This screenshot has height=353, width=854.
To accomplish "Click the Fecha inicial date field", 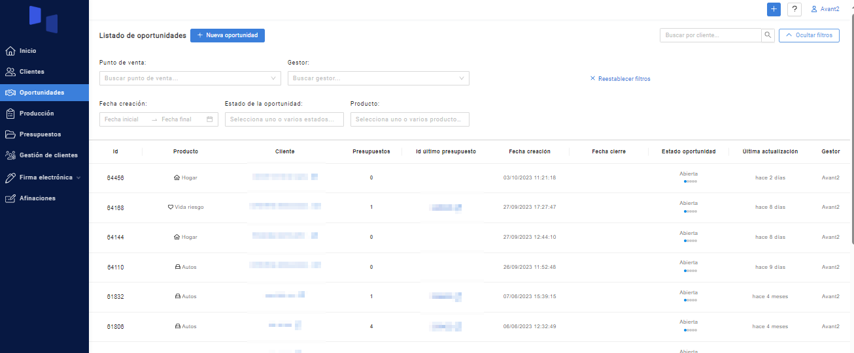I will point(123,119).
